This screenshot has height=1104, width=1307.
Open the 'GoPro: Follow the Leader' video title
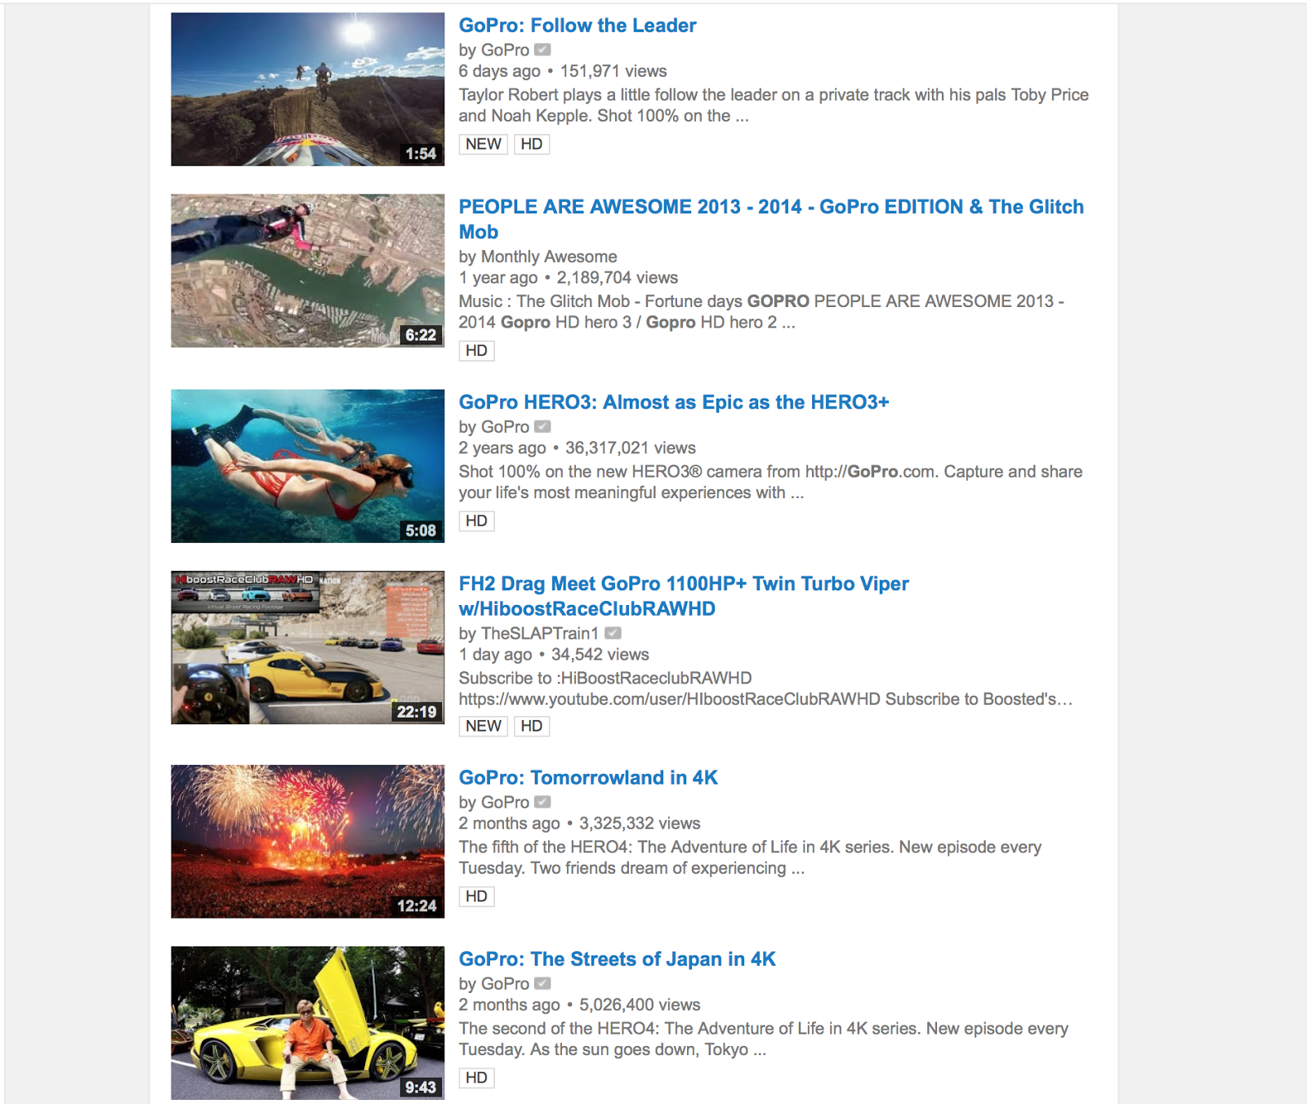click(578, 25)
